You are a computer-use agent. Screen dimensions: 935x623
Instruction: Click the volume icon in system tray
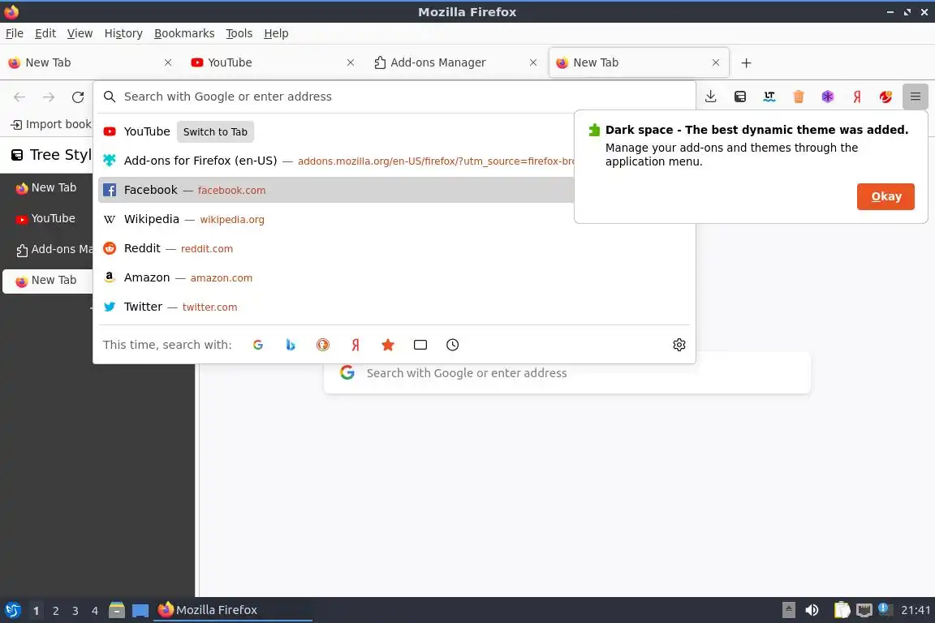coord(812,610)
